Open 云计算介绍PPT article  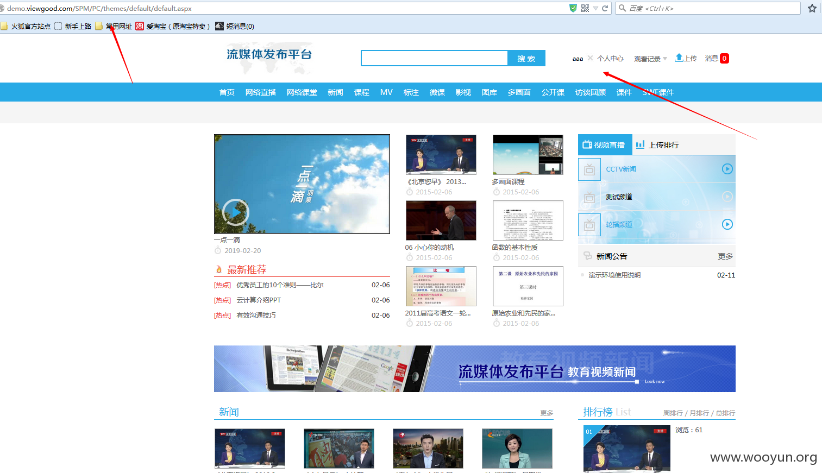click(x=259, y=300)
